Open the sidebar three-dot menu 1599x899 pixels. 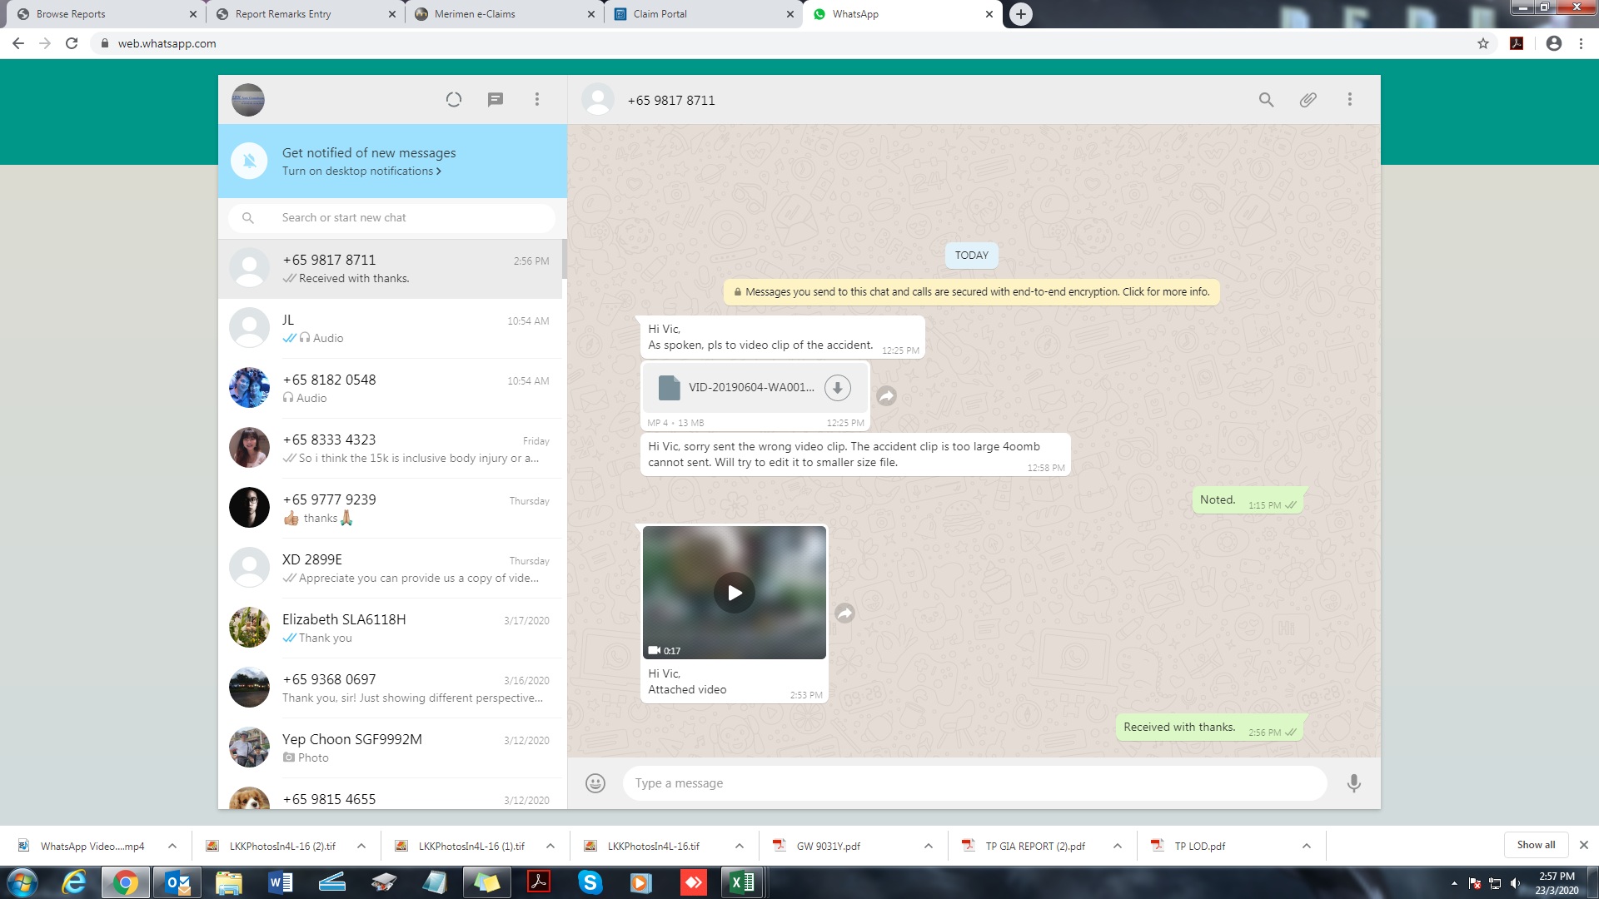(537, 100)
